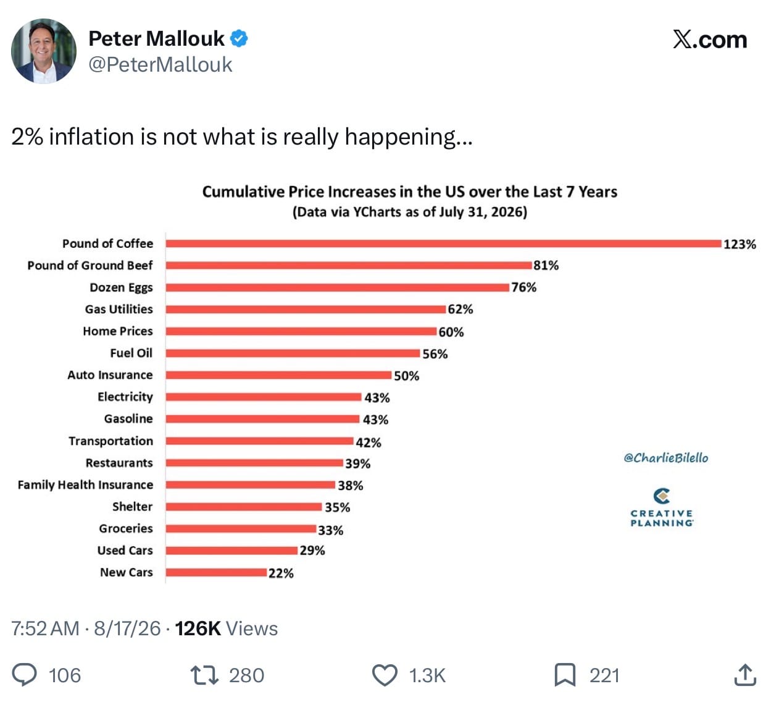Screen dimensions: 771x702
Task: Click the Dozen Eggs 76% bar
Action: 338,287
